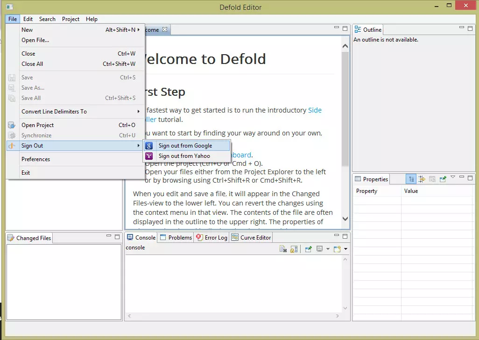
Task: Click the Side scroller tutorial link
Action: click(315, 110)
